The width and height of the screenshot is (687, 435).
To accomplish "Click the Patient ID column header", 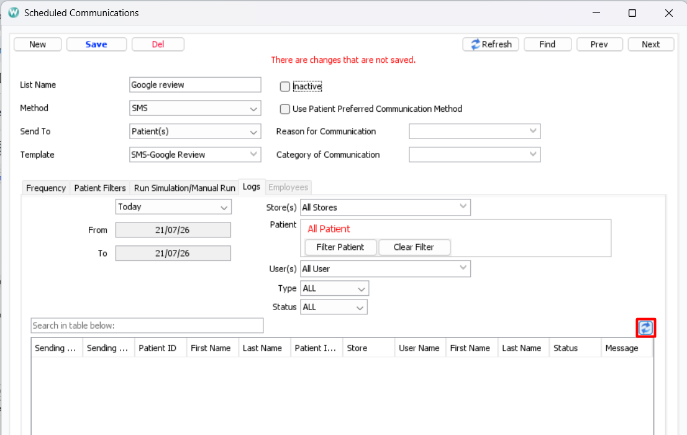I will pos(160,348).
